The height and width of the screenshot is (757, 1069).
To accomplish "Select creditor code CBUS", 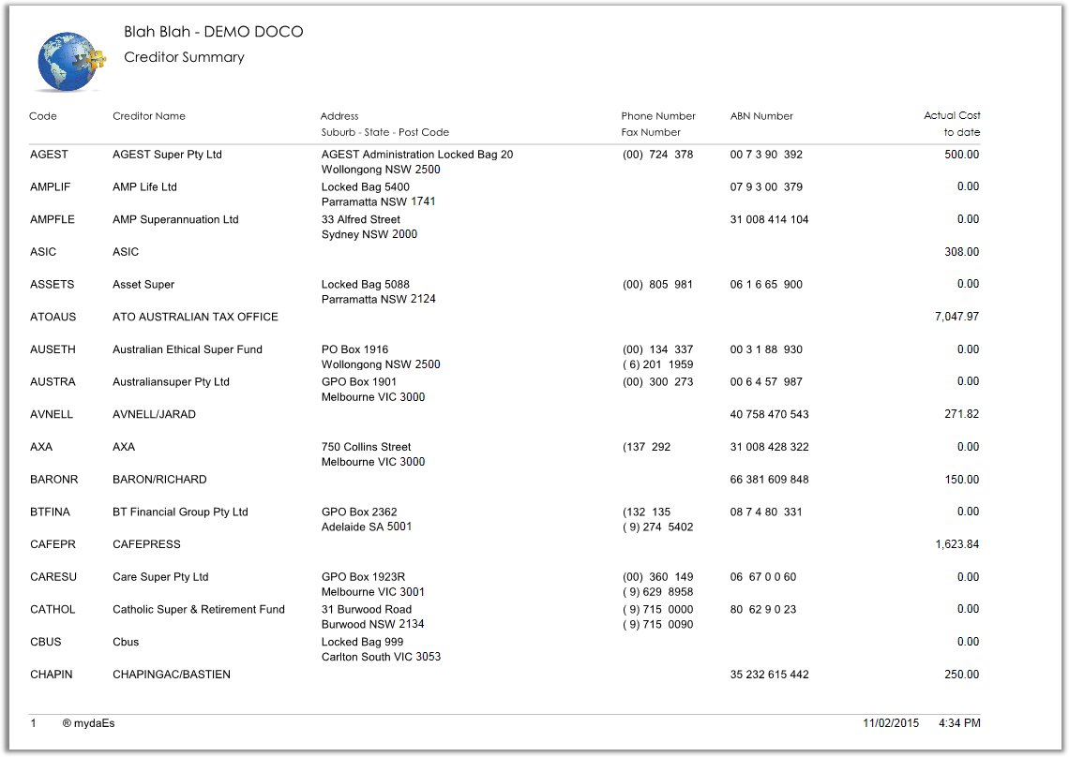I will (x=46, y=642).
